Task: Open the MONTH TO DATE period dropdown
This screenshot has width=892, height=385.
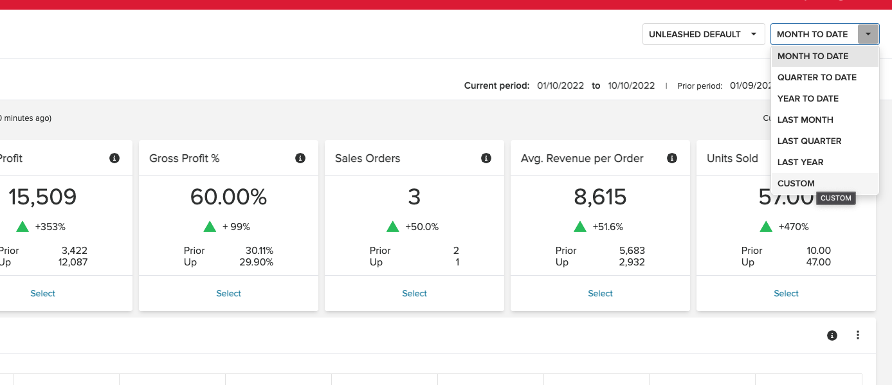Action: point(813,33)
